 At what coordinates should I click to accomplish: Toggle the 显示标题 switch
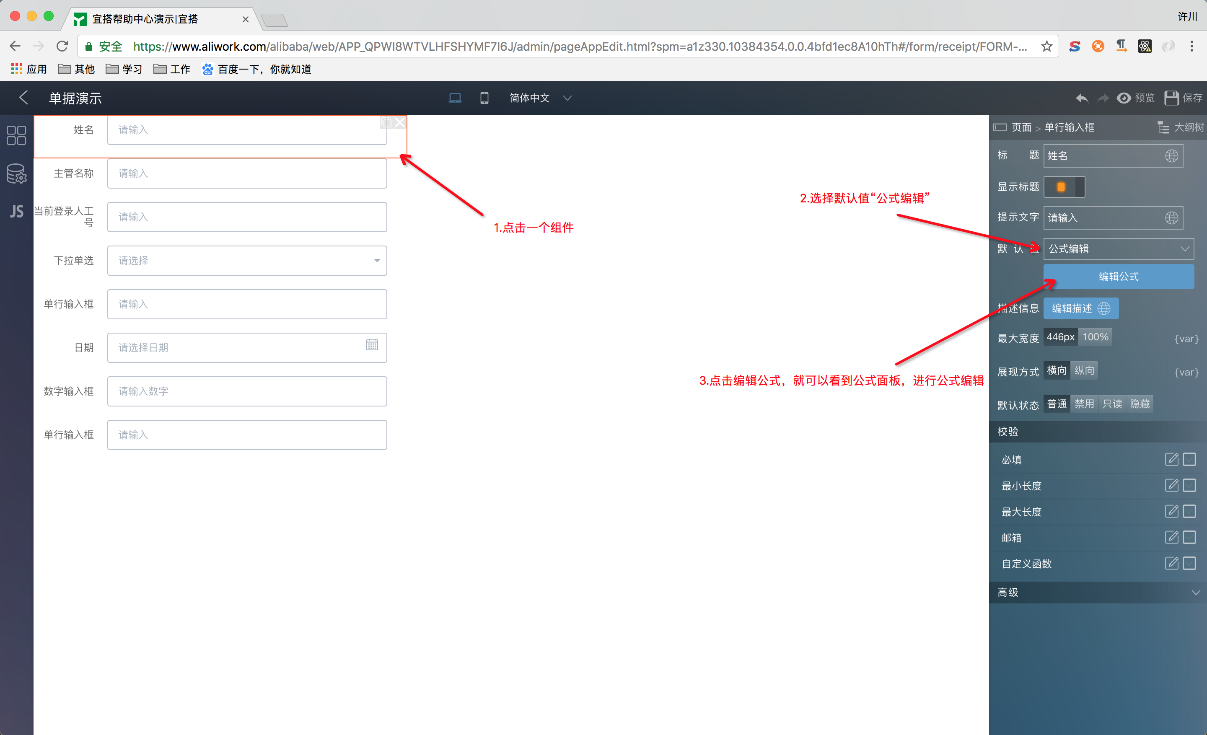[1064, 186]
